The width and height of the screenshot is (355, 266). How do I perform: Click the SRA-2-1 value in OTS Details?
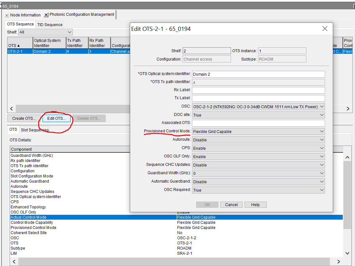[185, 253]
